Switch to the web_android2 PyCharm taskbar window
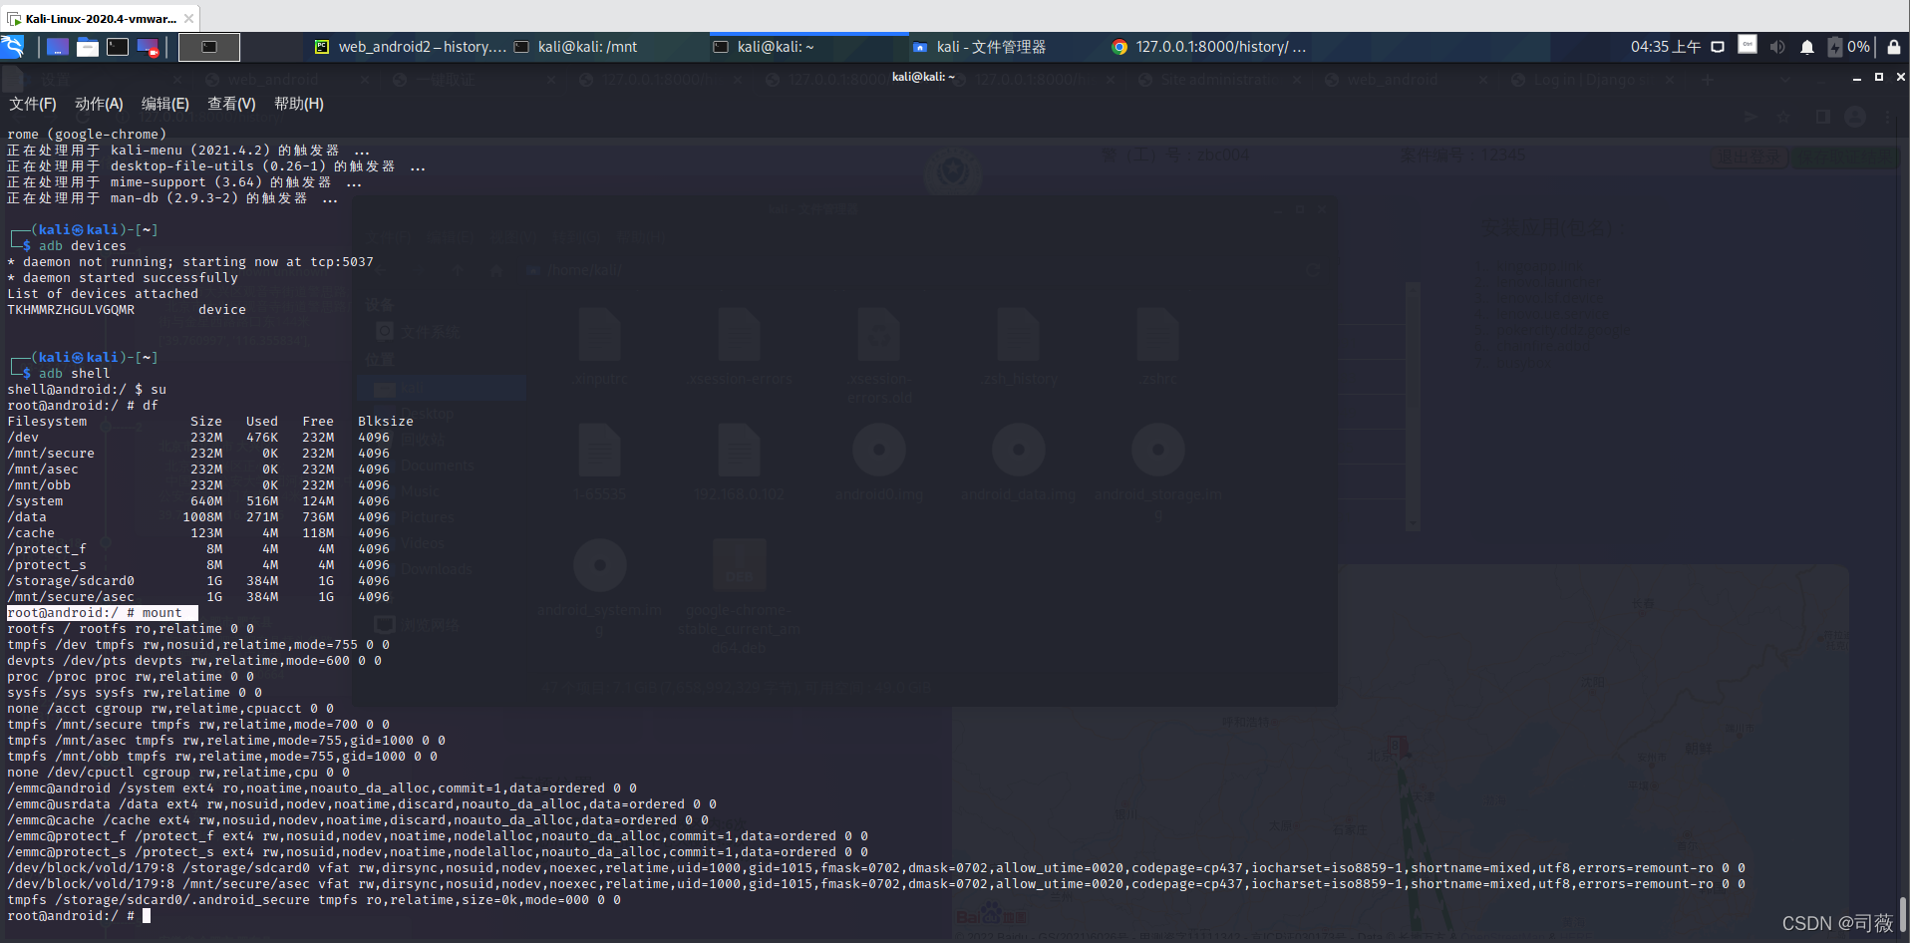The width and height of the screenshot is (1910, 943). (410, 47)
